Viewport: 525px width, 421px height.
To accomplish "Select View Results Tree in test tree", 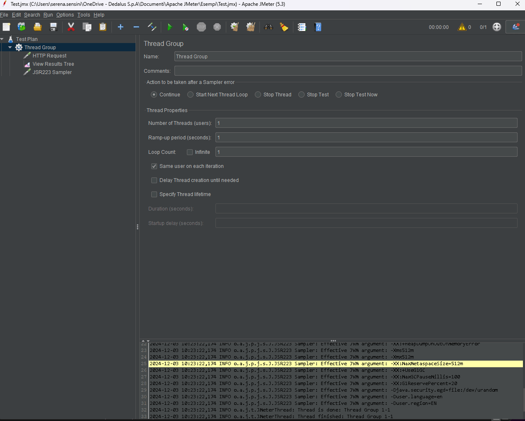I will point(53,64).
